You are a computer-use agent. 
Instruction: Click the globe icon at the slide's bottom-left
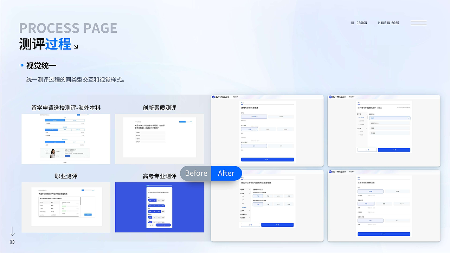pos(12,242)
